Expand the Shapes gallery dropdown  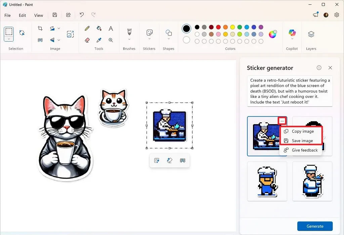click(x=169, y=39)
